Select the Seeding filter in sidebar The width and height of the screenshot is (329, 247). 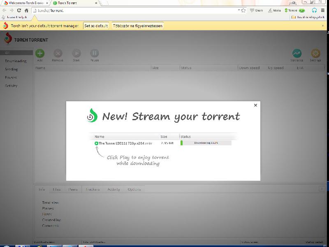point(12,69)
